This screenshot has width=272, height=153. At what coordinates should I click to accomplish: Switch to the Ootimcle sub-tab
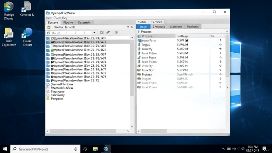click(193, 27)
